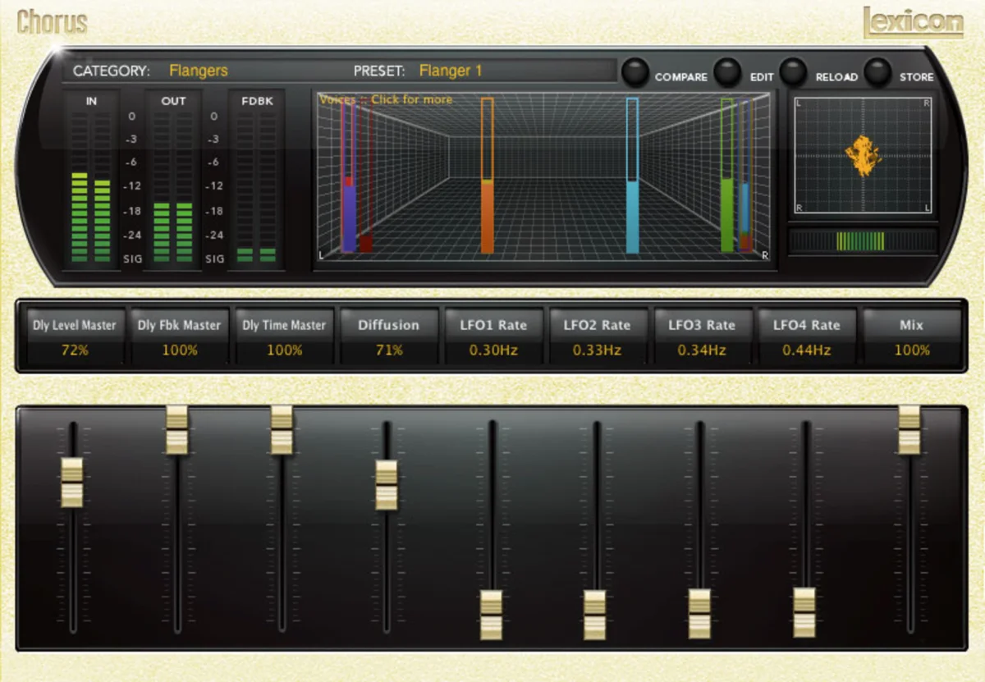Click the Lexicon logo
The width and height of the screenshot is (985, 682).
pos(913,22)
